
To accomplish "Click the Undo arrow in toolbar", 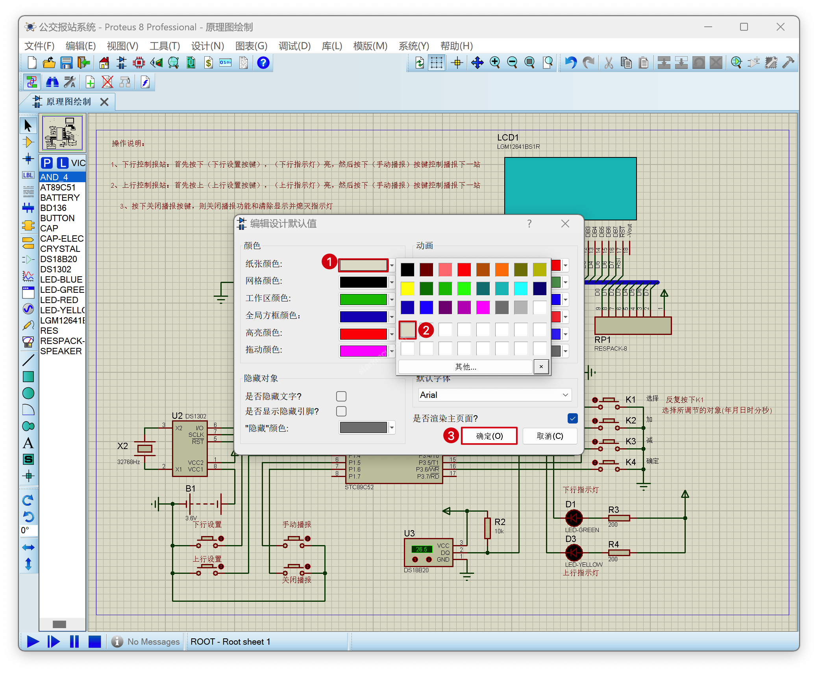I will 571,63.
